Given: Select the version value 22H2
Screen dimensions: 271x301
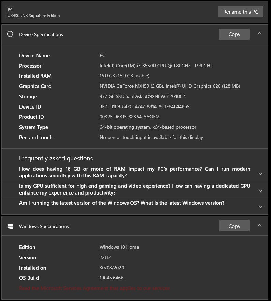Looking at the screenshot, I should [x=105, y=257].
